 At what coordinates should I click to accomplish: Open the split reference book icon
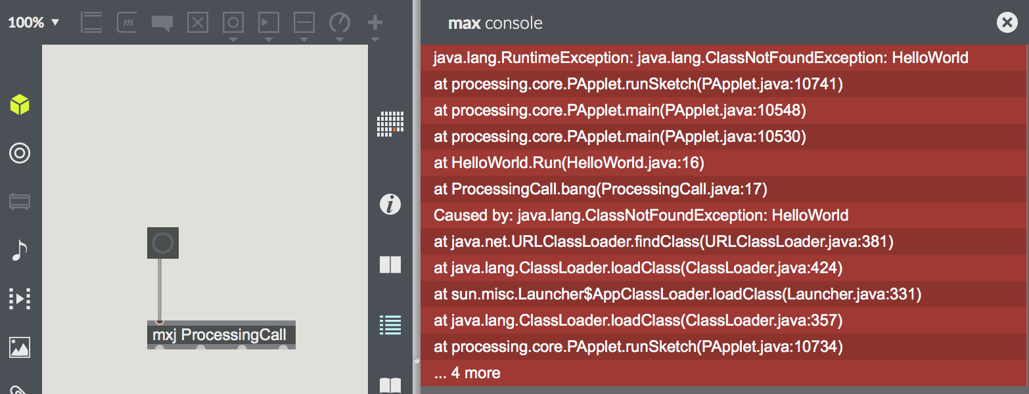[x=390, y=265]
